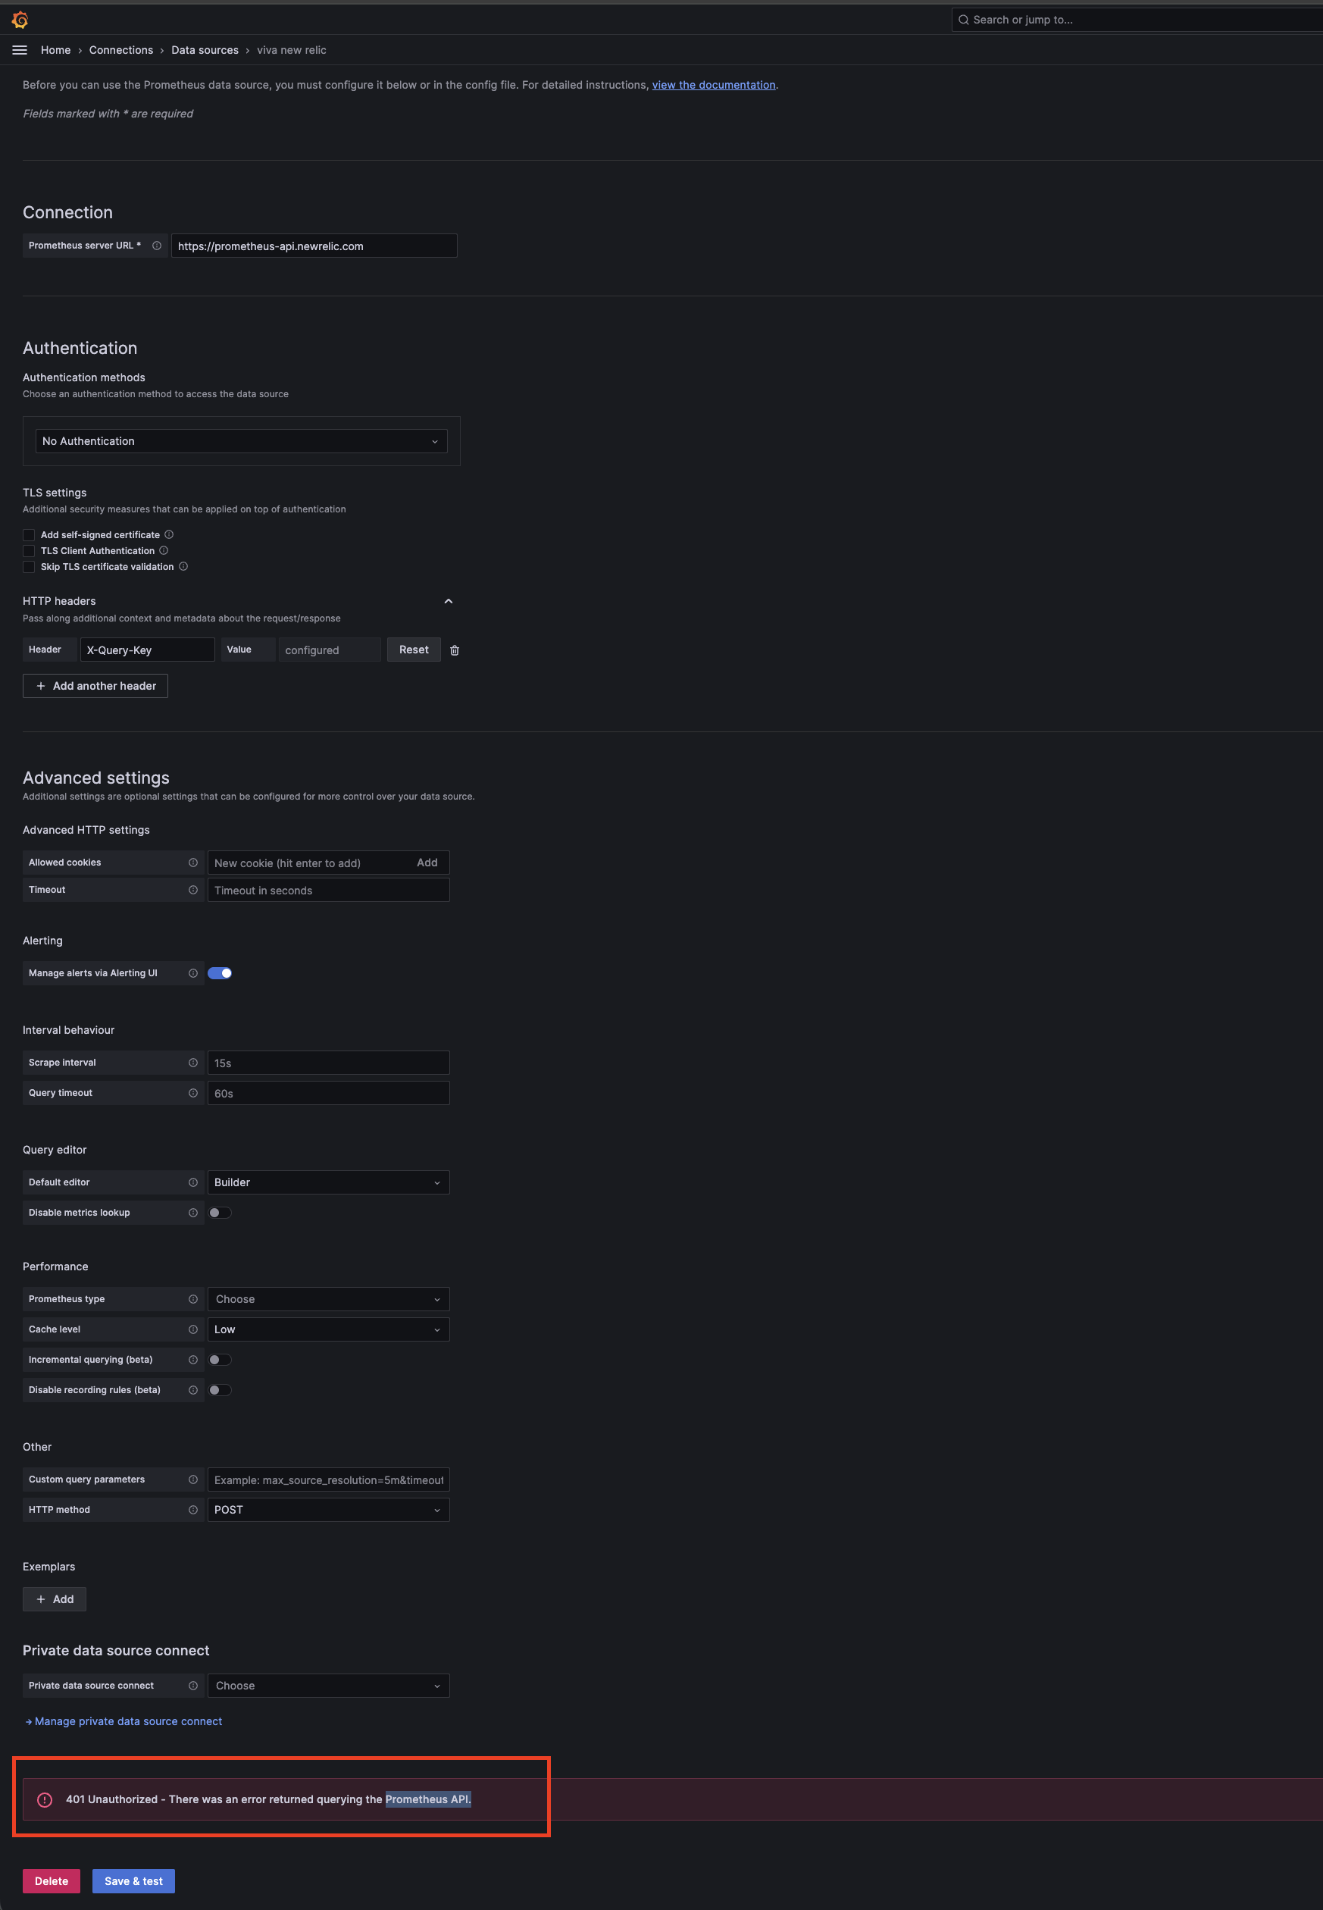This screenshot has width=1323, height=1910.
Task: Open the No Authentication method dropdown
Action: pyautogui.click(x=241, y=442)
